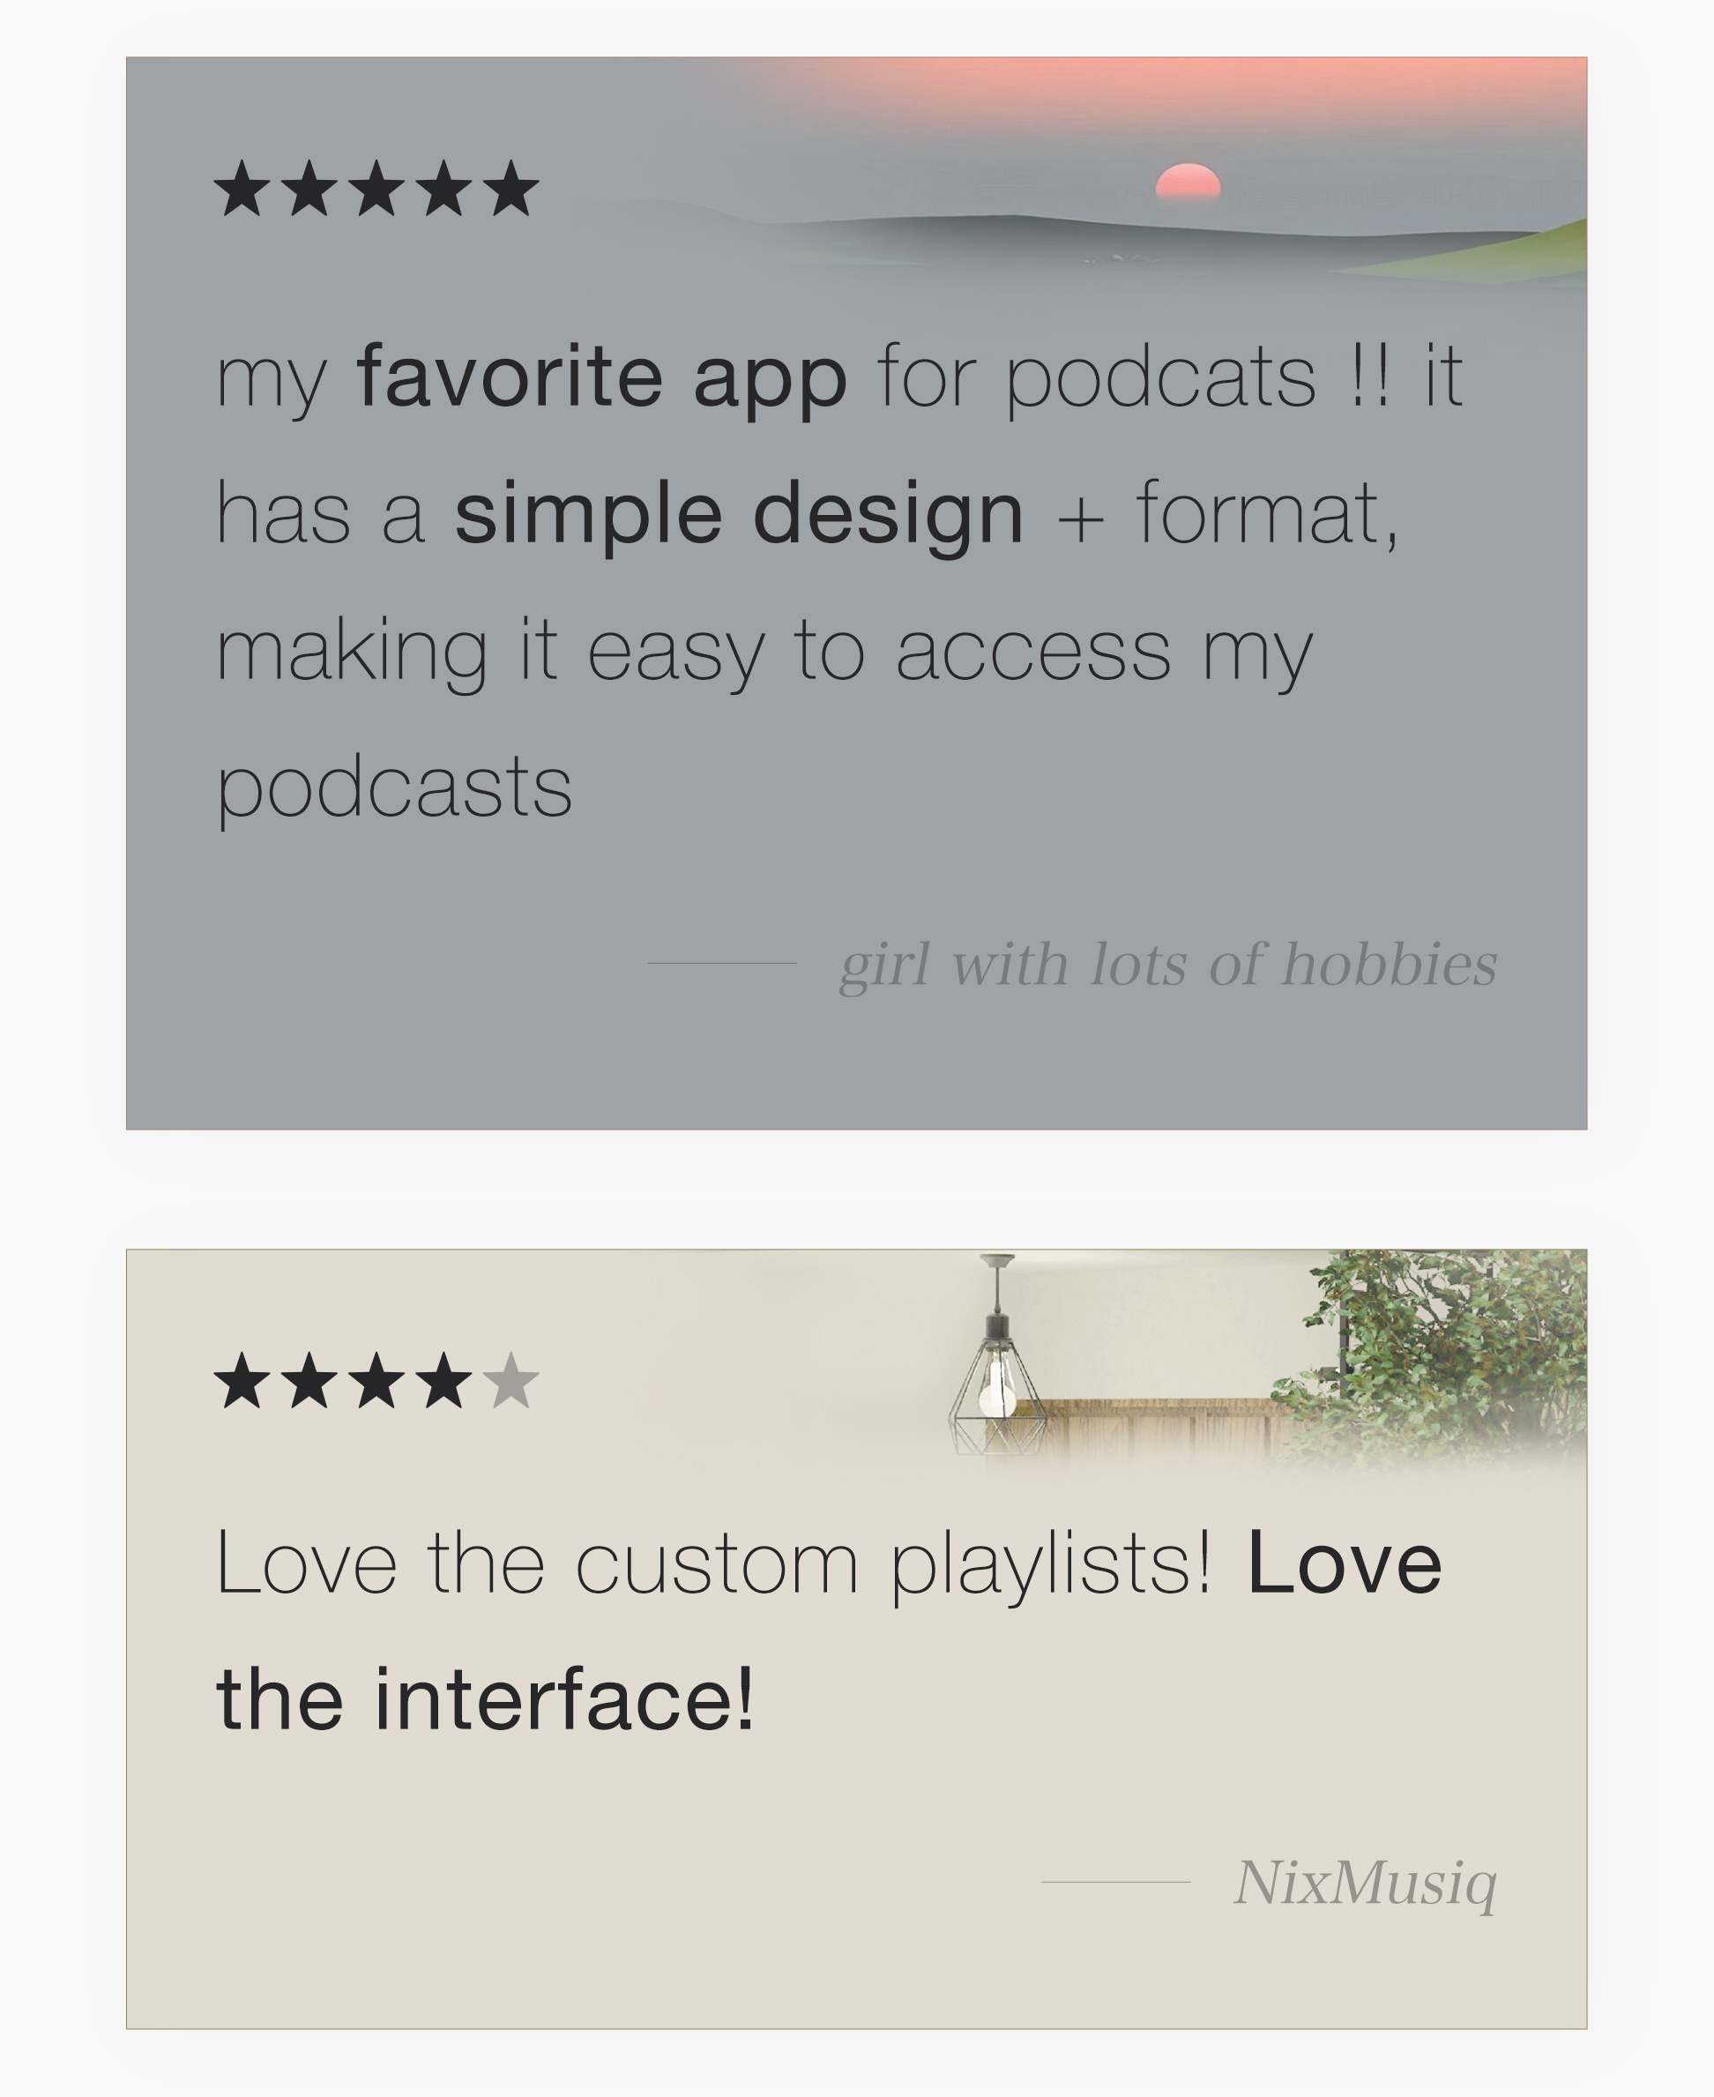Click the gray unfilled star in NixMusiq's review

coord(511,1380)
